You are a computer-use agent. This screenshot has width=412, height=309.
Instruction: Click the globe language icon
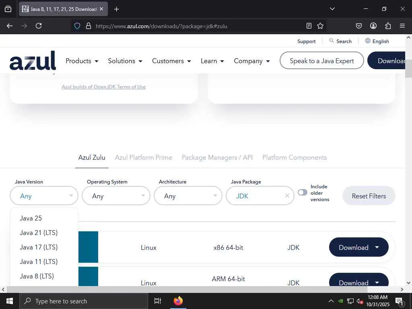[368, 41]
